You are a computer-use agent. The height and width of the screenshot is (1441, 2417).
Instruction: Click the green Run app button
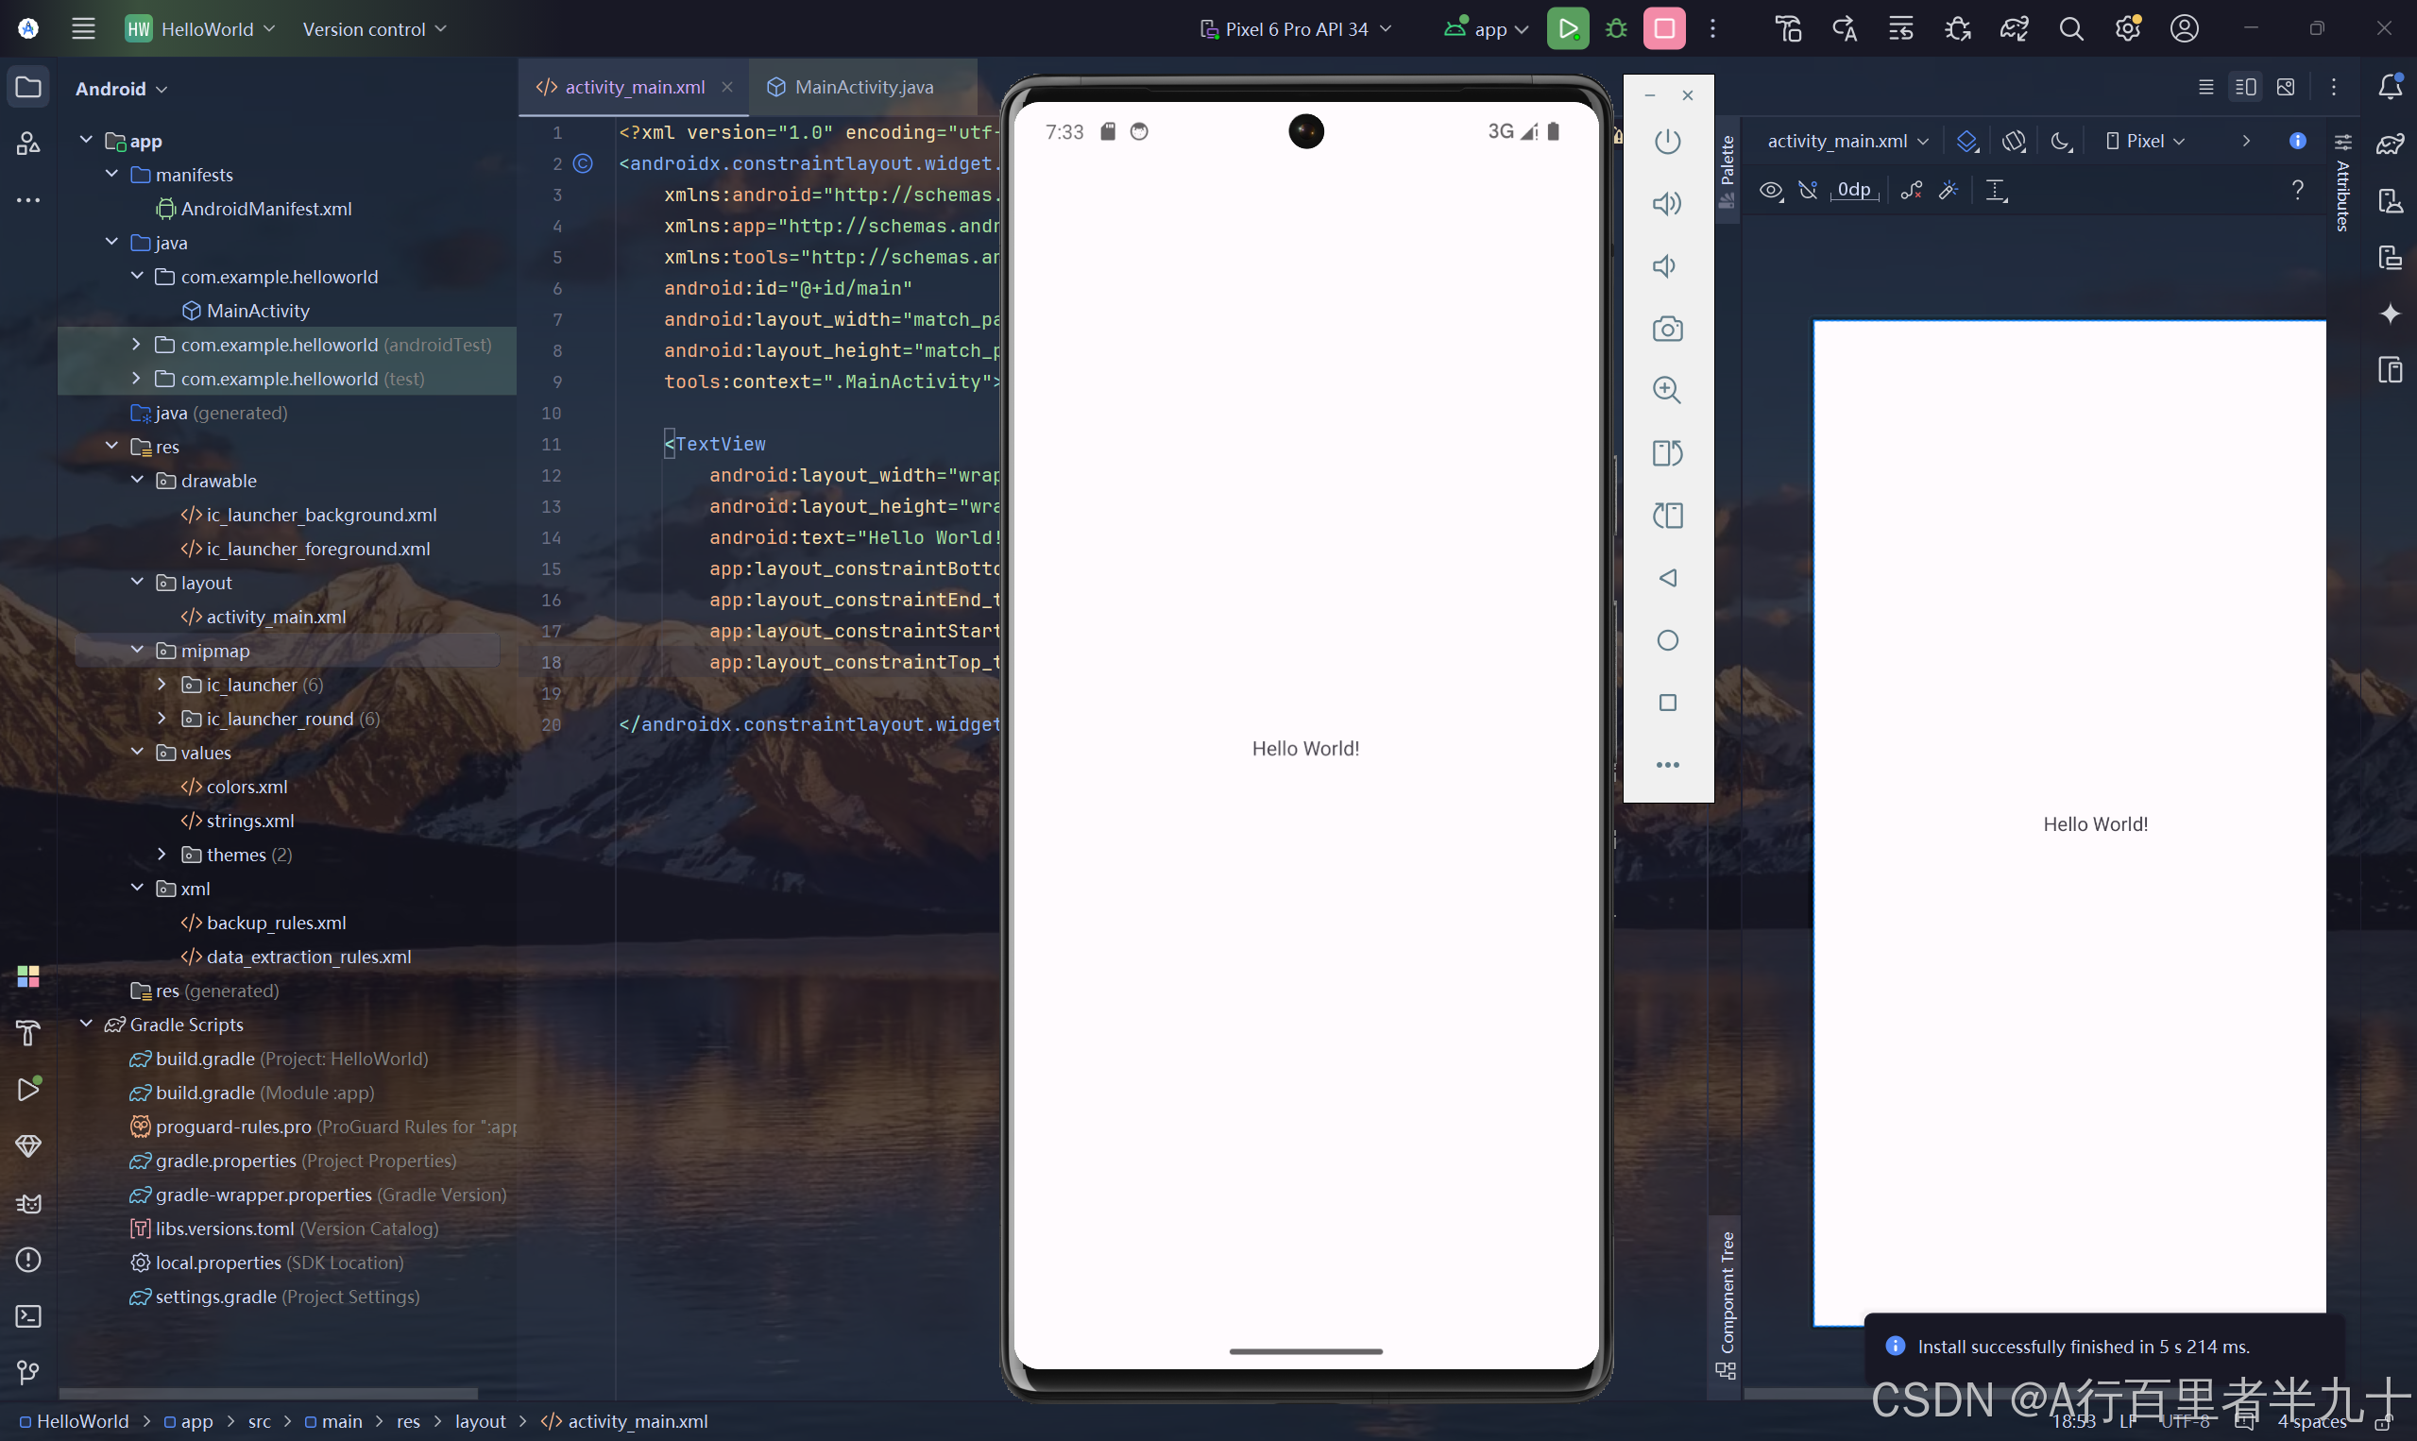[1567, 29]
